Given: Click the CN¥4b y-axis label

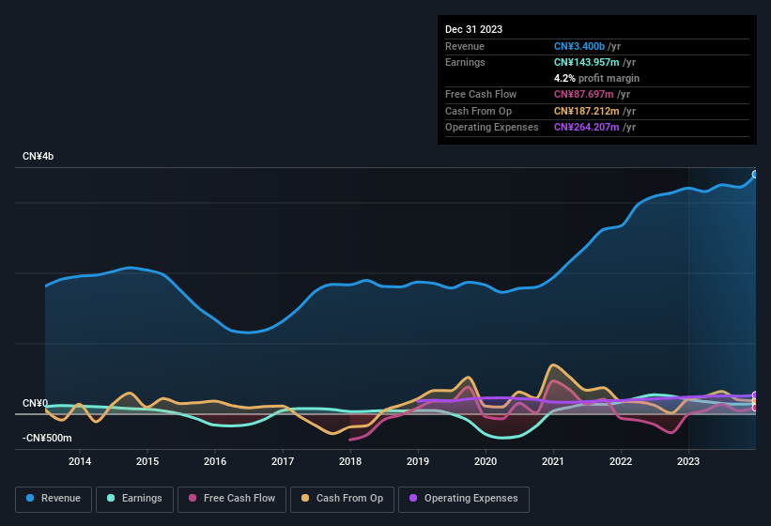Looking at the screenshot, I should (39, 156).
